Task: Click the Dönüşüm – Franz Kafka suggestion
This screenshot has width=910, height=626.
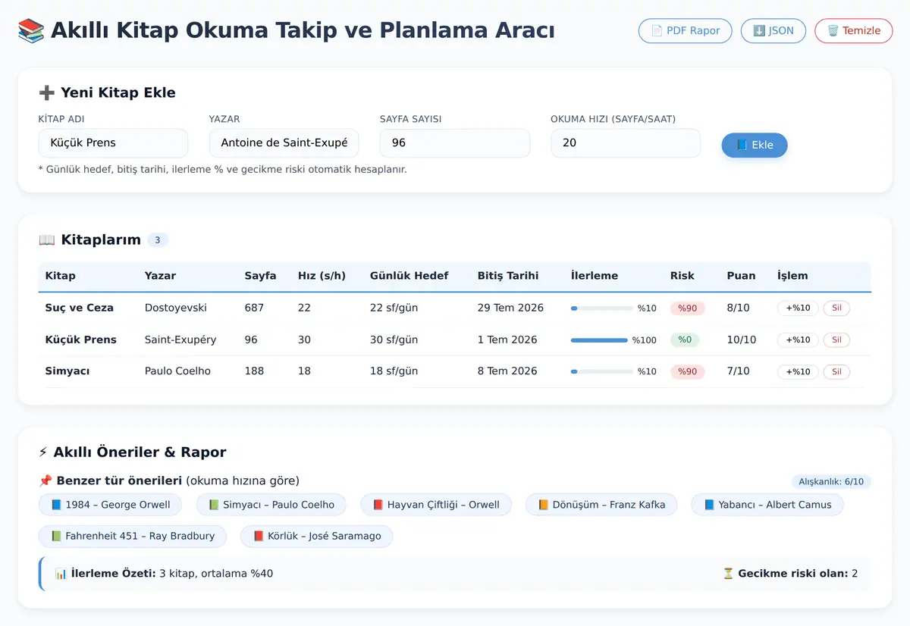Action: coord(601,505)
